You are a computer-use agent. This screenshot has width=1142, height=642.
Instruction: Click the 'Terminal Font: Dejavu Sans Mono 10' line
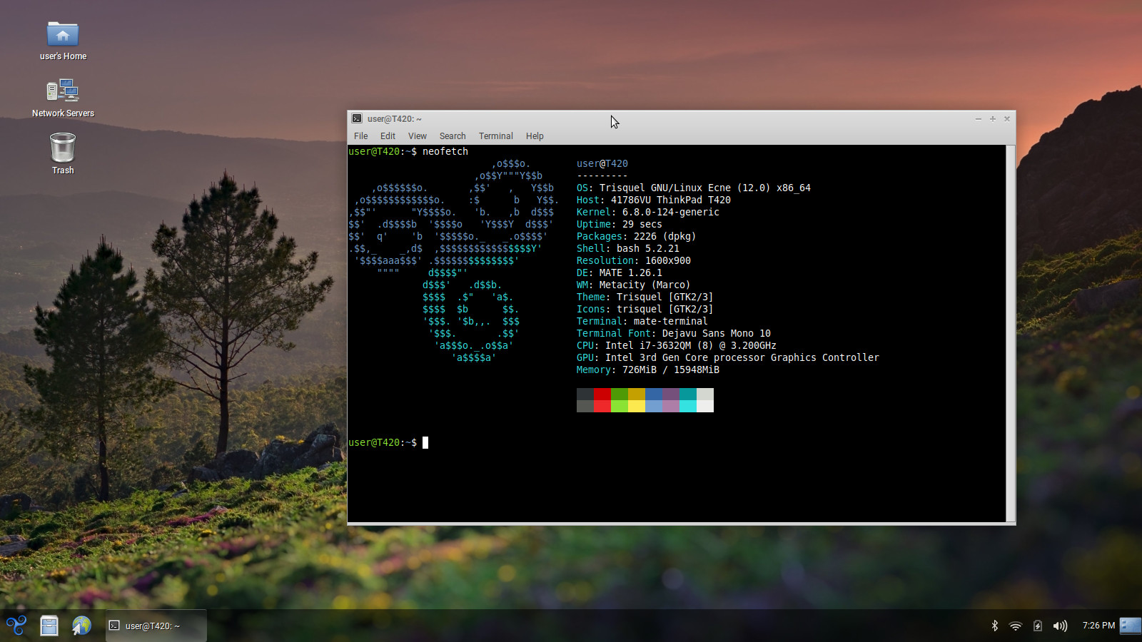click(x=674, y=333)
